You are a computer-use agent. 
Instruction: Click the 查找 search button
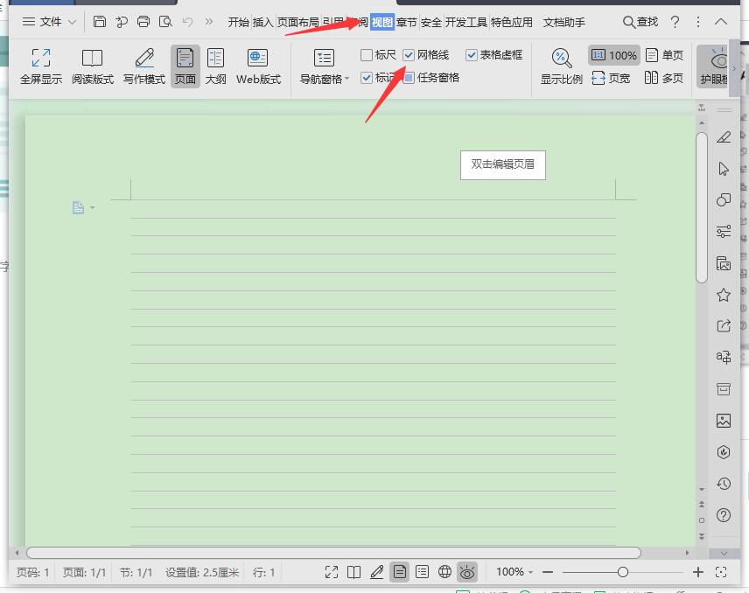click(640, 22)
